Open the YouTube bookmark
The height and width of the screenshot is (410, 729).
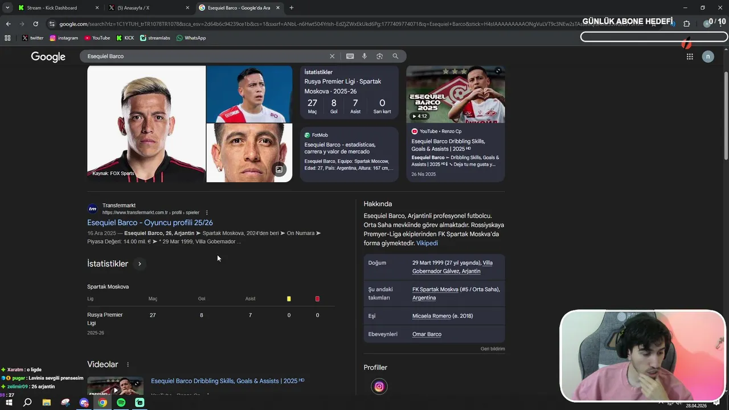tap(97, 38)
